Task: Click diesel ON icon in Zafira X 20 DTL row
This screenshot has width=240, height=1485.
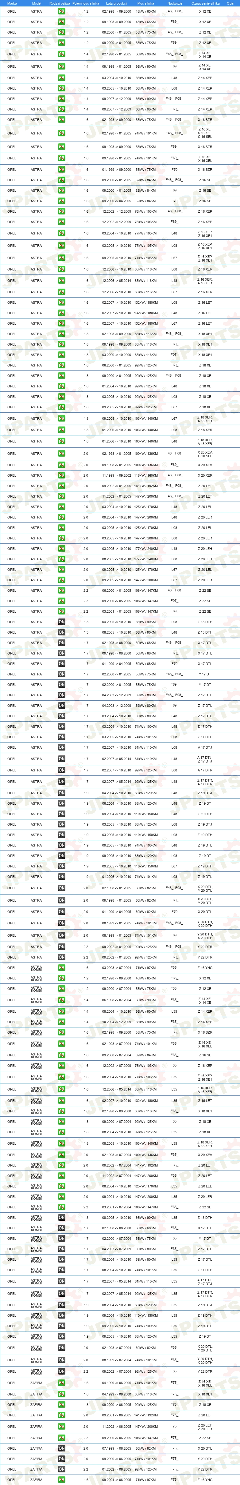Action: [62, 1448]
